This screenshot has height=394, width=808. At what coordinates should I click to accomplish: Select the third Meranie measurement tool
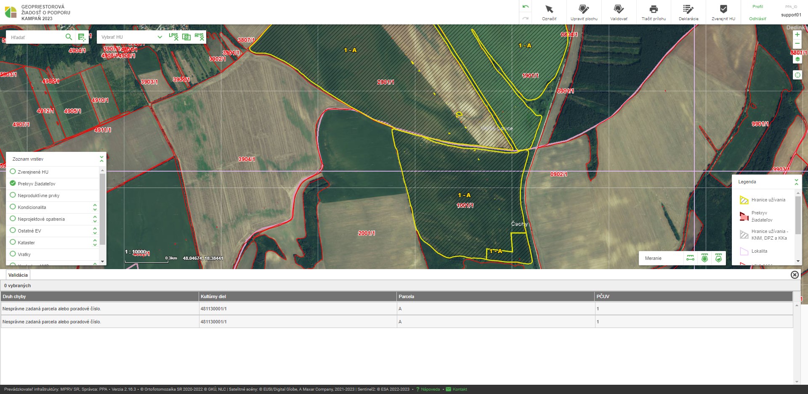pyautogui.click(x=718, y=258)
